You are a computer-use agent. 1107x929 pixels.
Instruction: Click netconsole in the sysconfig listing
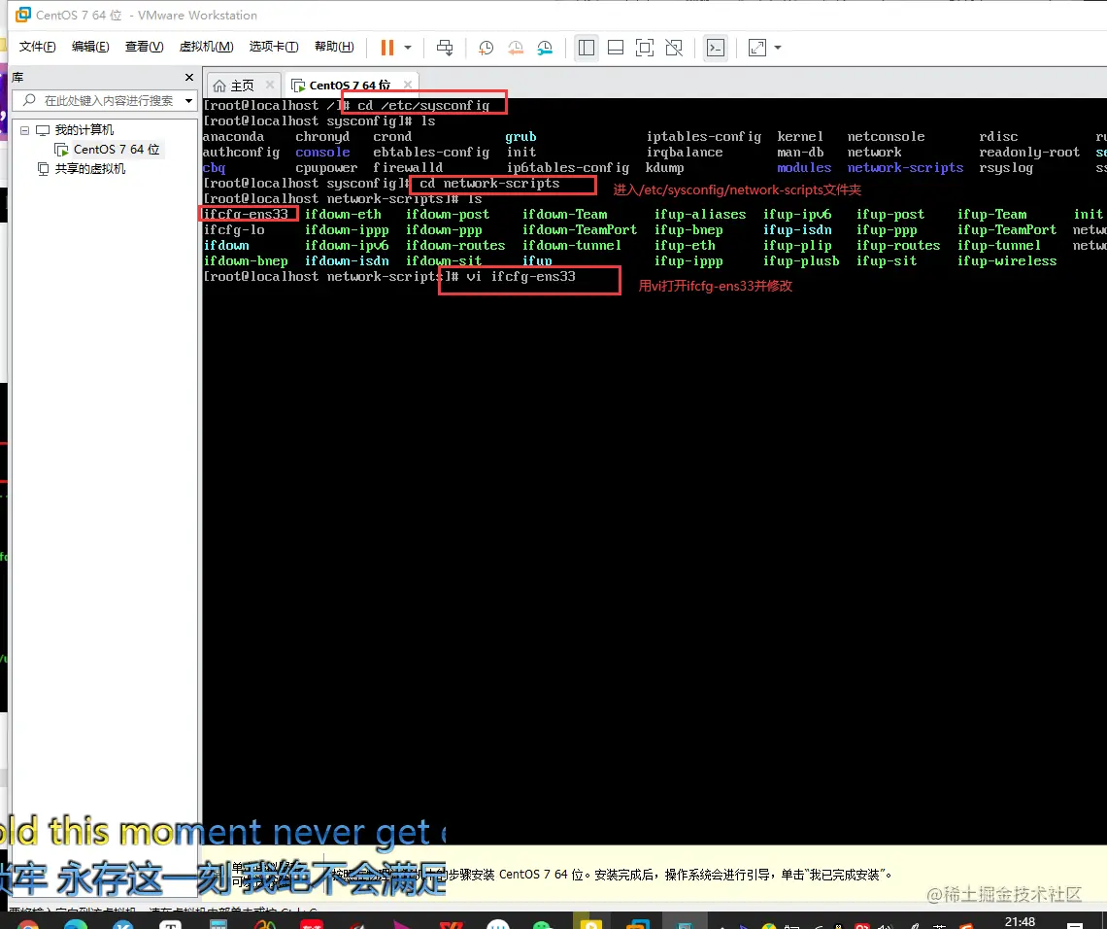click(886, 136)
